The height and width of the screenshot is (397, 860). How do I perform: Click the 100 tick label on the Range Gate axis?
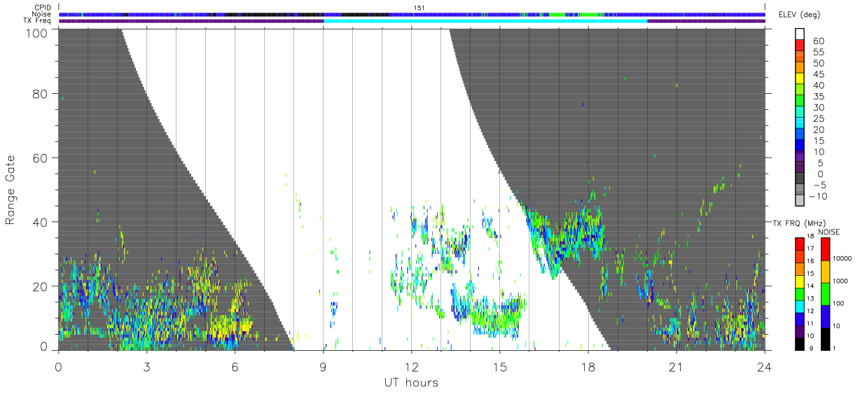pyautogui.click(x=38, y=32)
